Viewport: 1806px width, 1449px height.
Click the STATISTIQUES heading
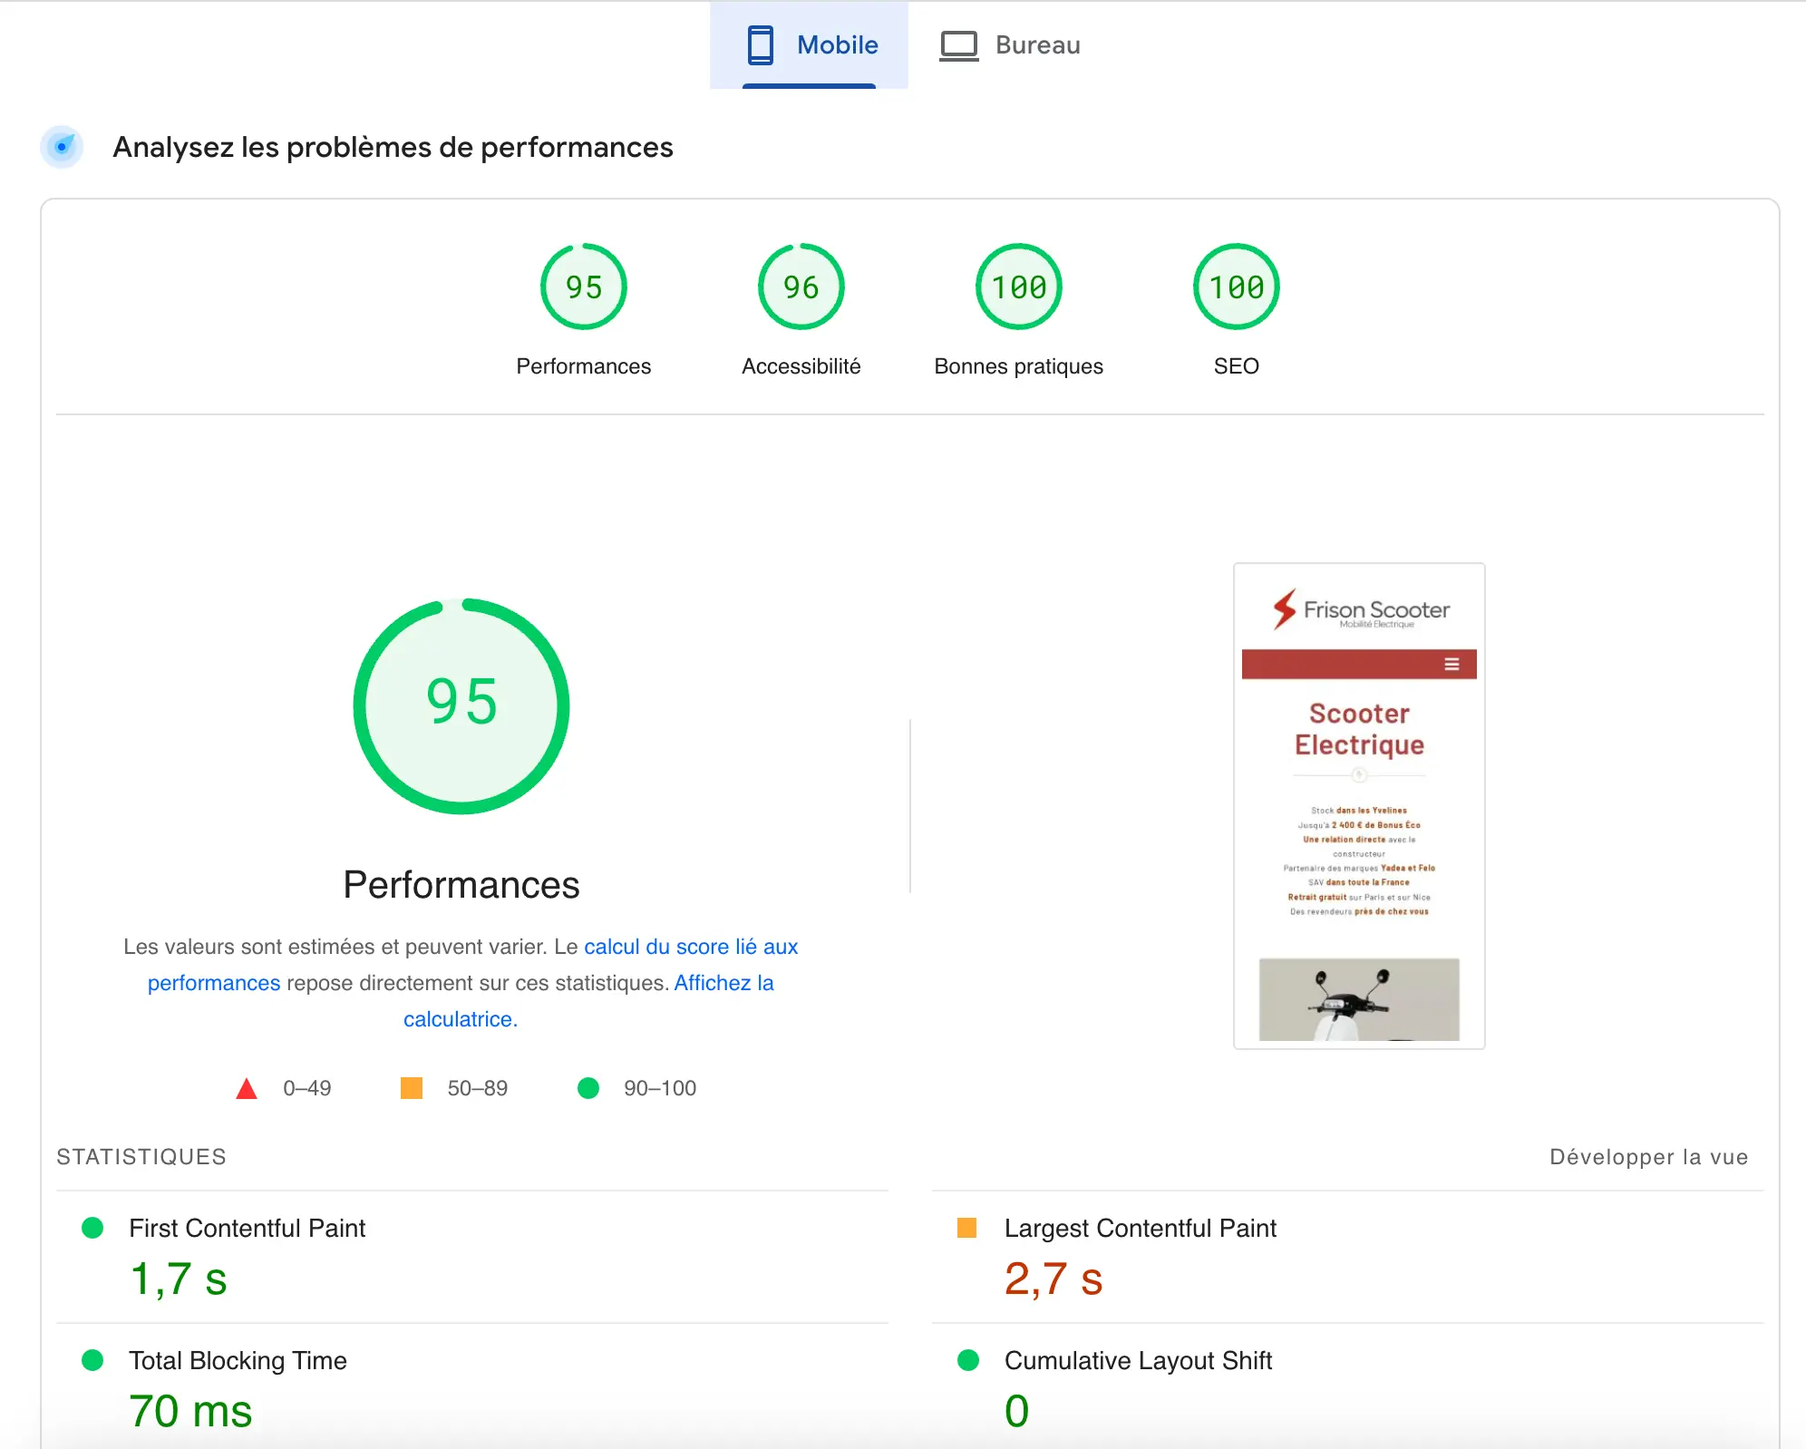pos(141,1157)
